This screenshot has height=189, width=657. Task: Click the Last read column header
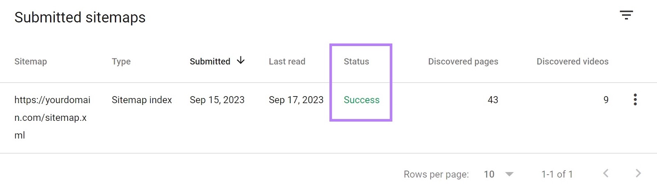pos(287,62)
